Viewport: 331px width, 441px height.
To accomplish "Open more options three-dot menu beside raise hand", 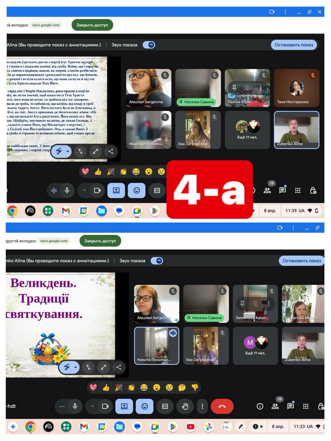I will pyautogui.click(x=201, y=406).
